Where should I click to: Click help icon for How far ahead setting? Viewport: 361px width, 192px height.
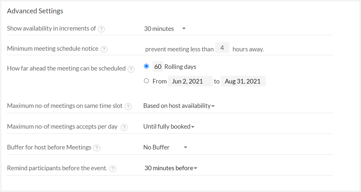tap(131, 69)
